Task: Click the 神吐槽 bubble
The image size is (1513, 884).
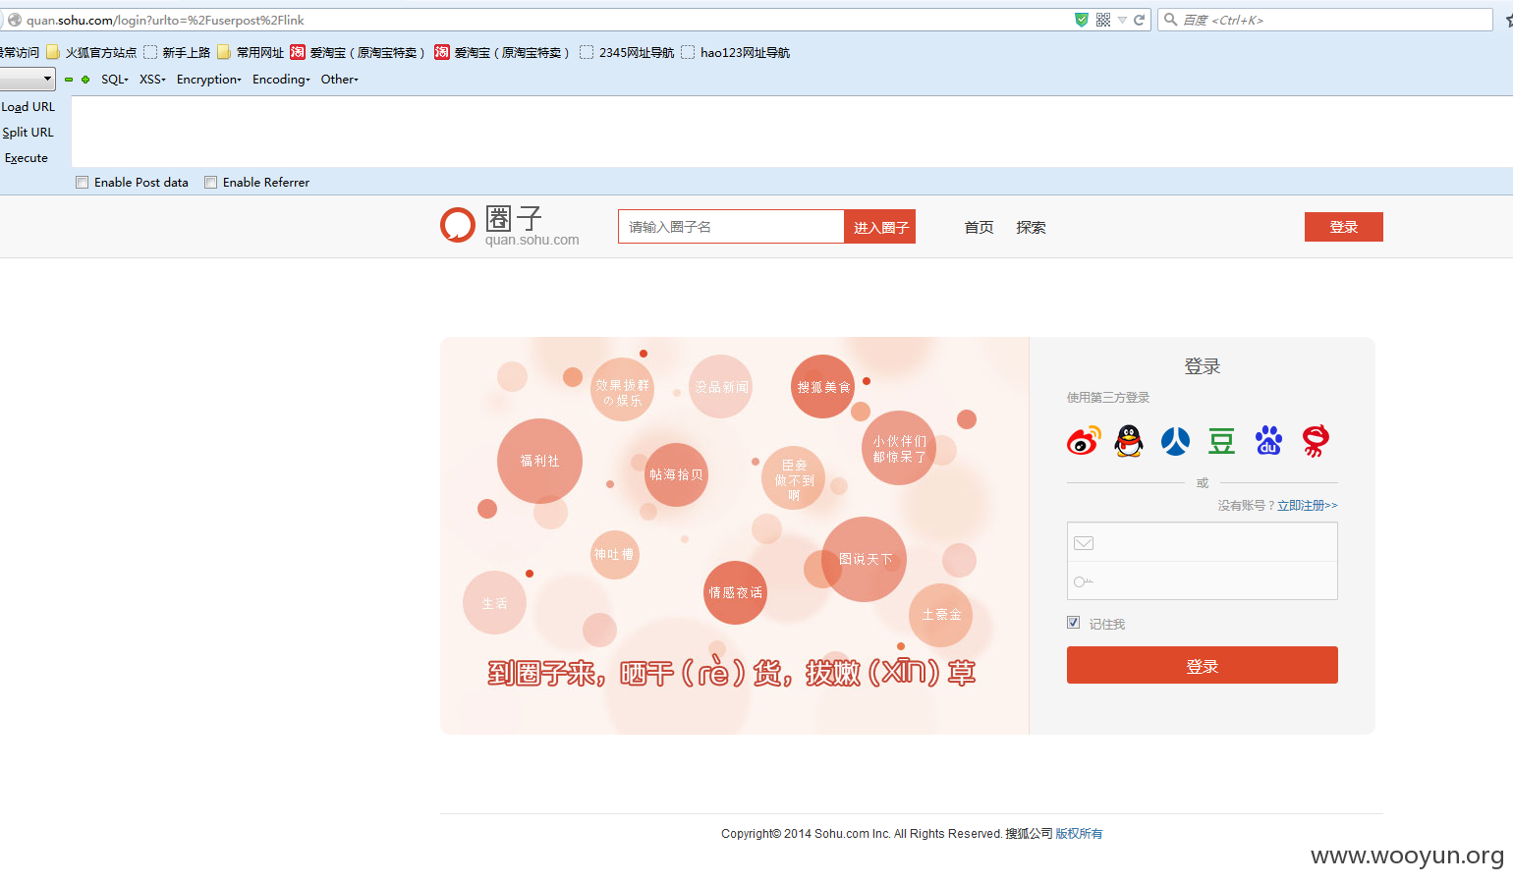Action: click(x=614, y=555)
